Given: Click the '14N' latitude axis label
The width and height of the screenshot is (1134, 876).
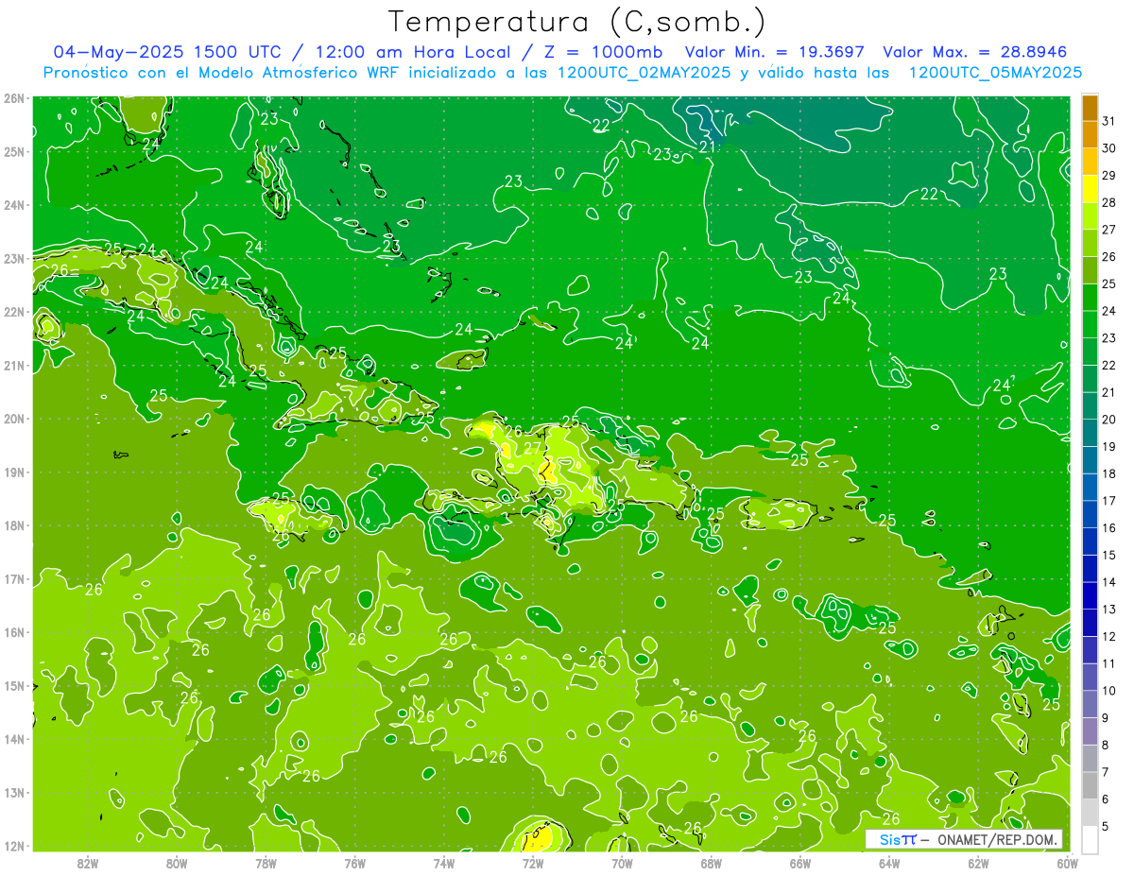Looking at the screenshot, I should (x=14, y=739).
